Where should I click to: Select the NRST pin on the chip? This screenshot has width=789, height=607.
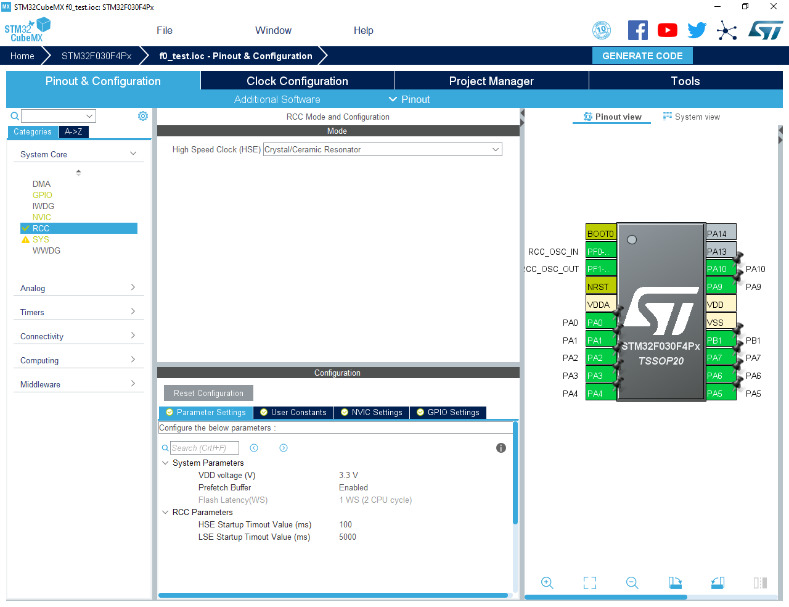[x=601, y=286]
